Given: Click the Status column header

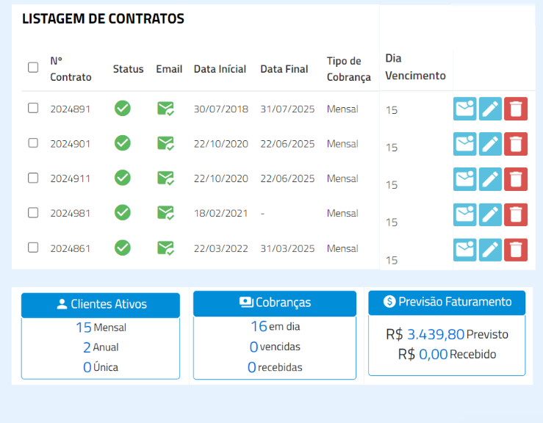Looking at the screenshot, I should [x=128, y=69].
